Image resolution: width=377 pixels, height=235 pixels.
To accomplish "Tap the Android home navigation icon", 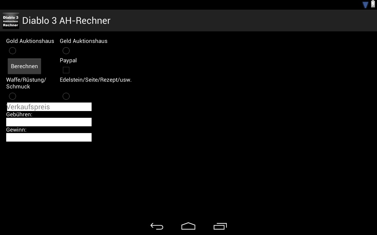I will 188,226.
